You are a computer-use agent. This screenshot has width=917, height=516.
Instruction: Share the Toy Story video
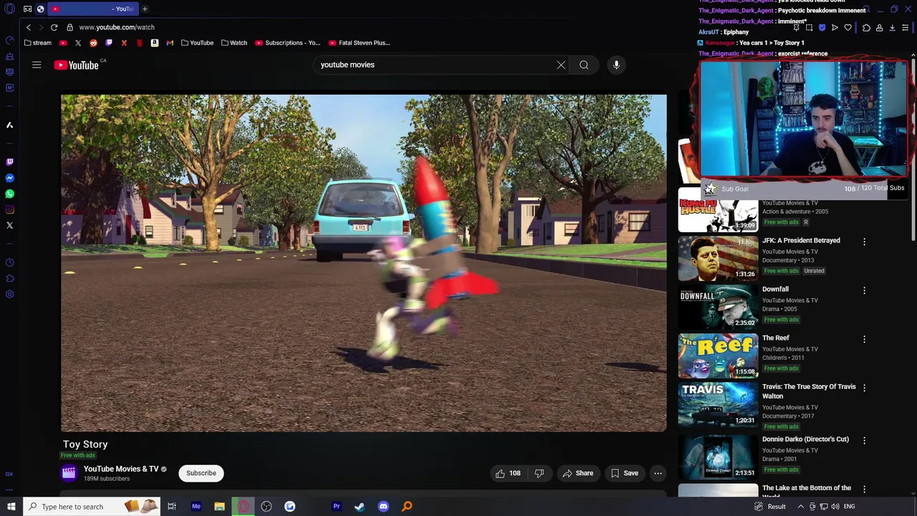coord(578,473)
